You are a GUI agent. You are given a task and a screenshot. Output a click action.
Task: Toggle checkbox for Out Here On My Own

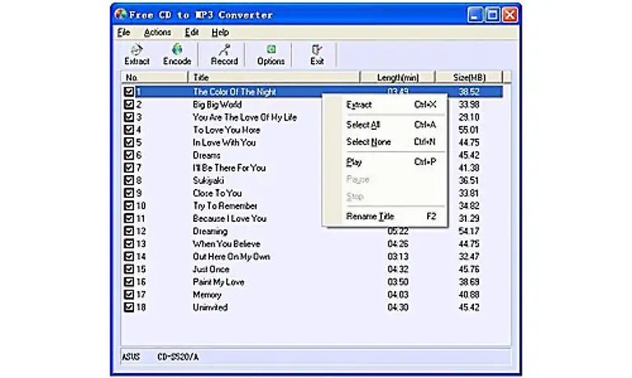(129, 256)
